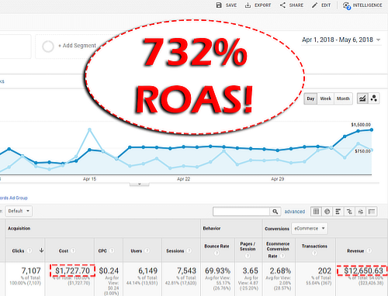Select the Performance bar view icon

[x=338, y=212]
